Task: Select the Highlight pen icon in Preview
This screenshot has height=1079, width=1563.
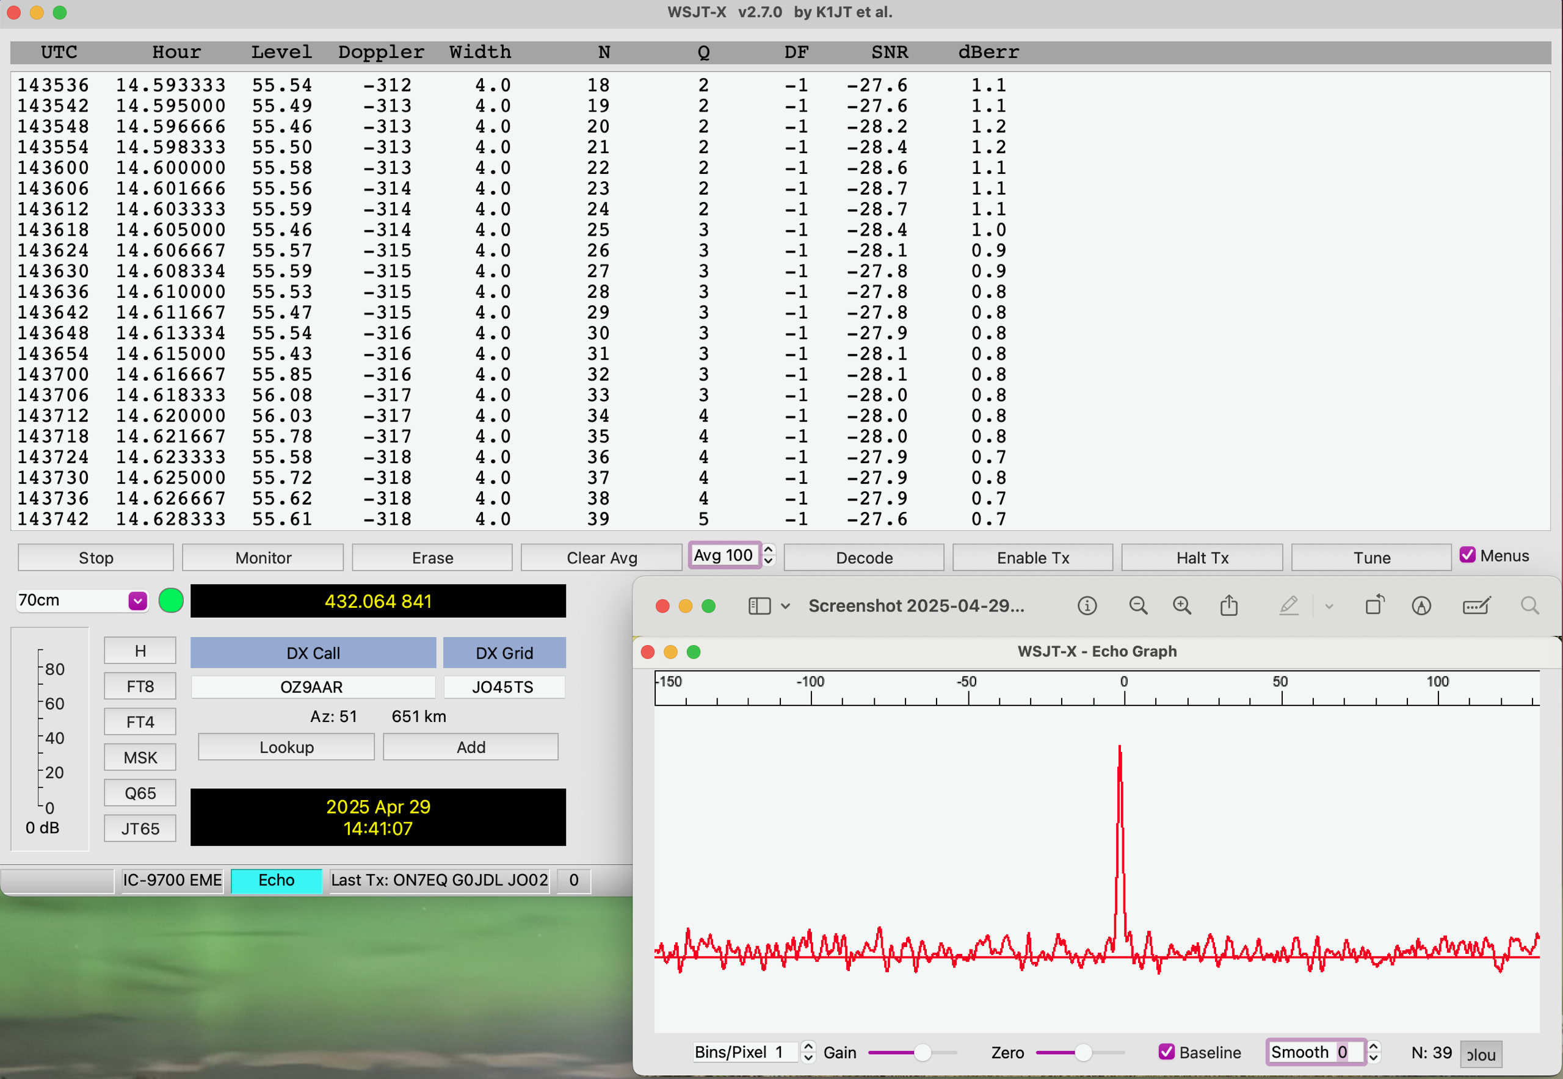Action: (x=1288, y=606)
